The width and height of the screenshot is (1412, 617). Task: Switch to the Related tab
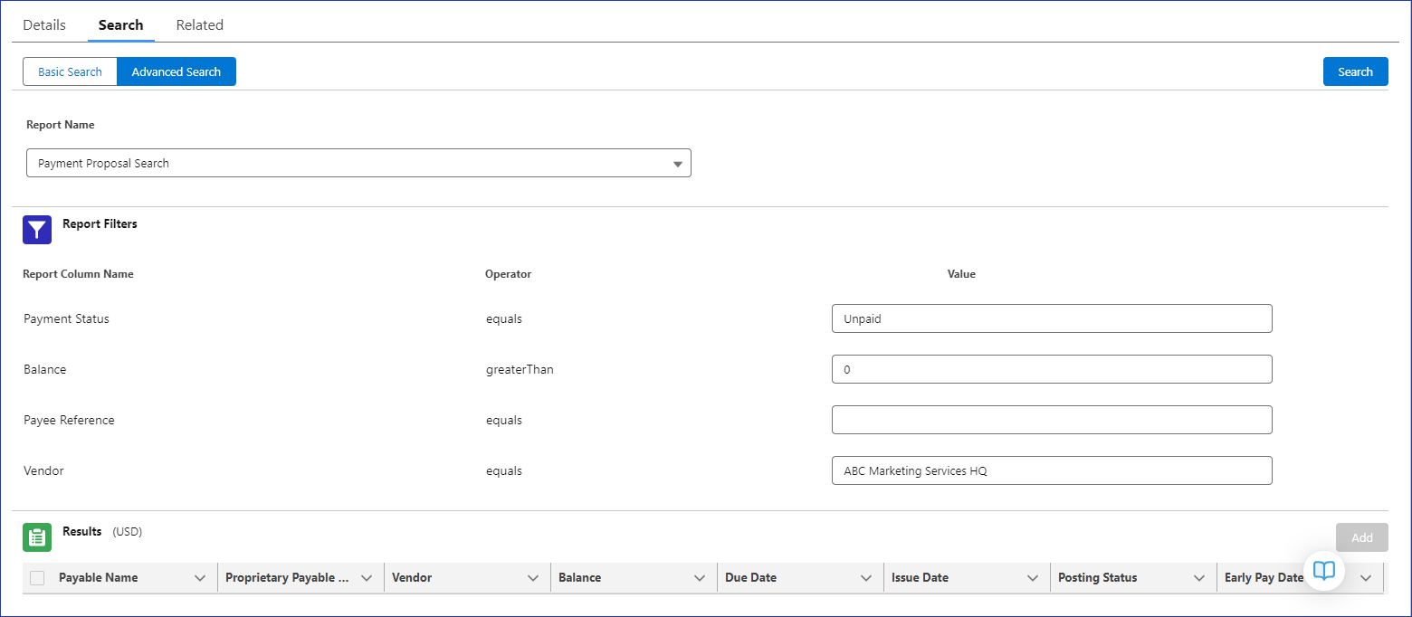click(x=200, y=25)
